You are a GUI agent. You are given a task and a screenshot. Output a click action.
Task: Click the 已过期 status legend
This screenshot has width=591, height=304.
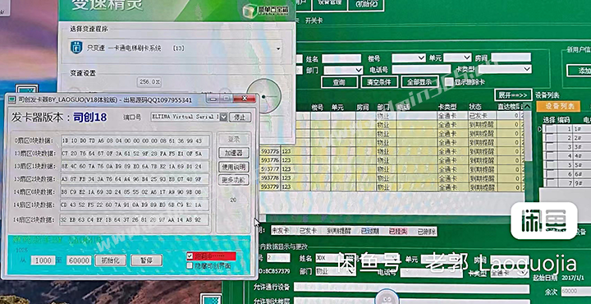pos(369,231)
